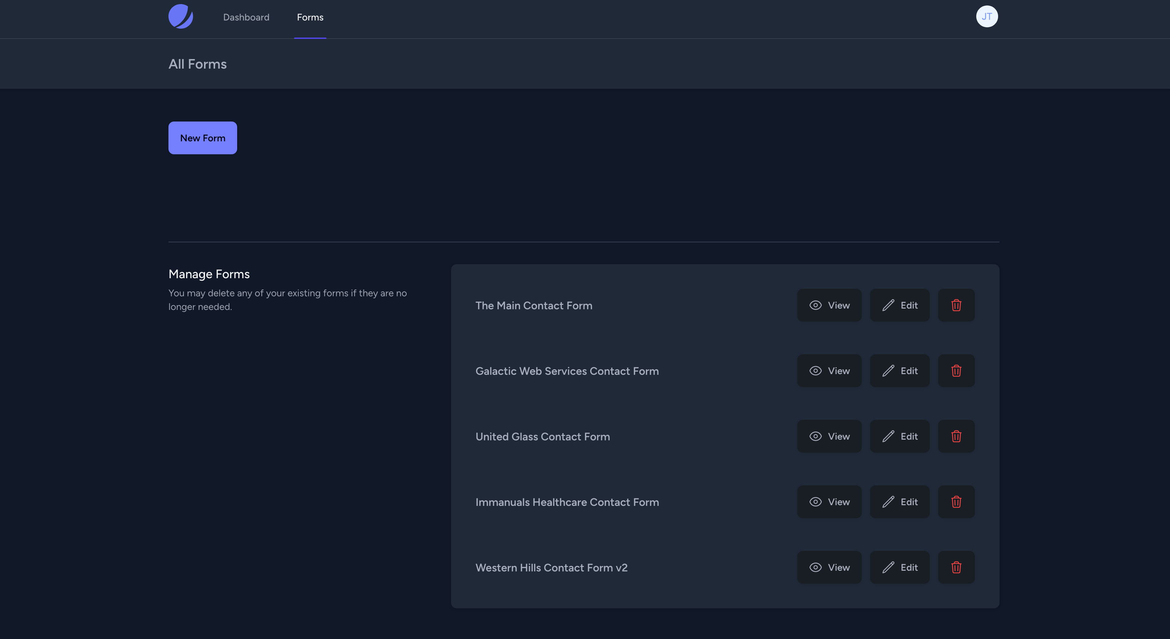Edit Galactic Web Services Contact Form
Screen dimensions: 1170x639
[900, 371]
